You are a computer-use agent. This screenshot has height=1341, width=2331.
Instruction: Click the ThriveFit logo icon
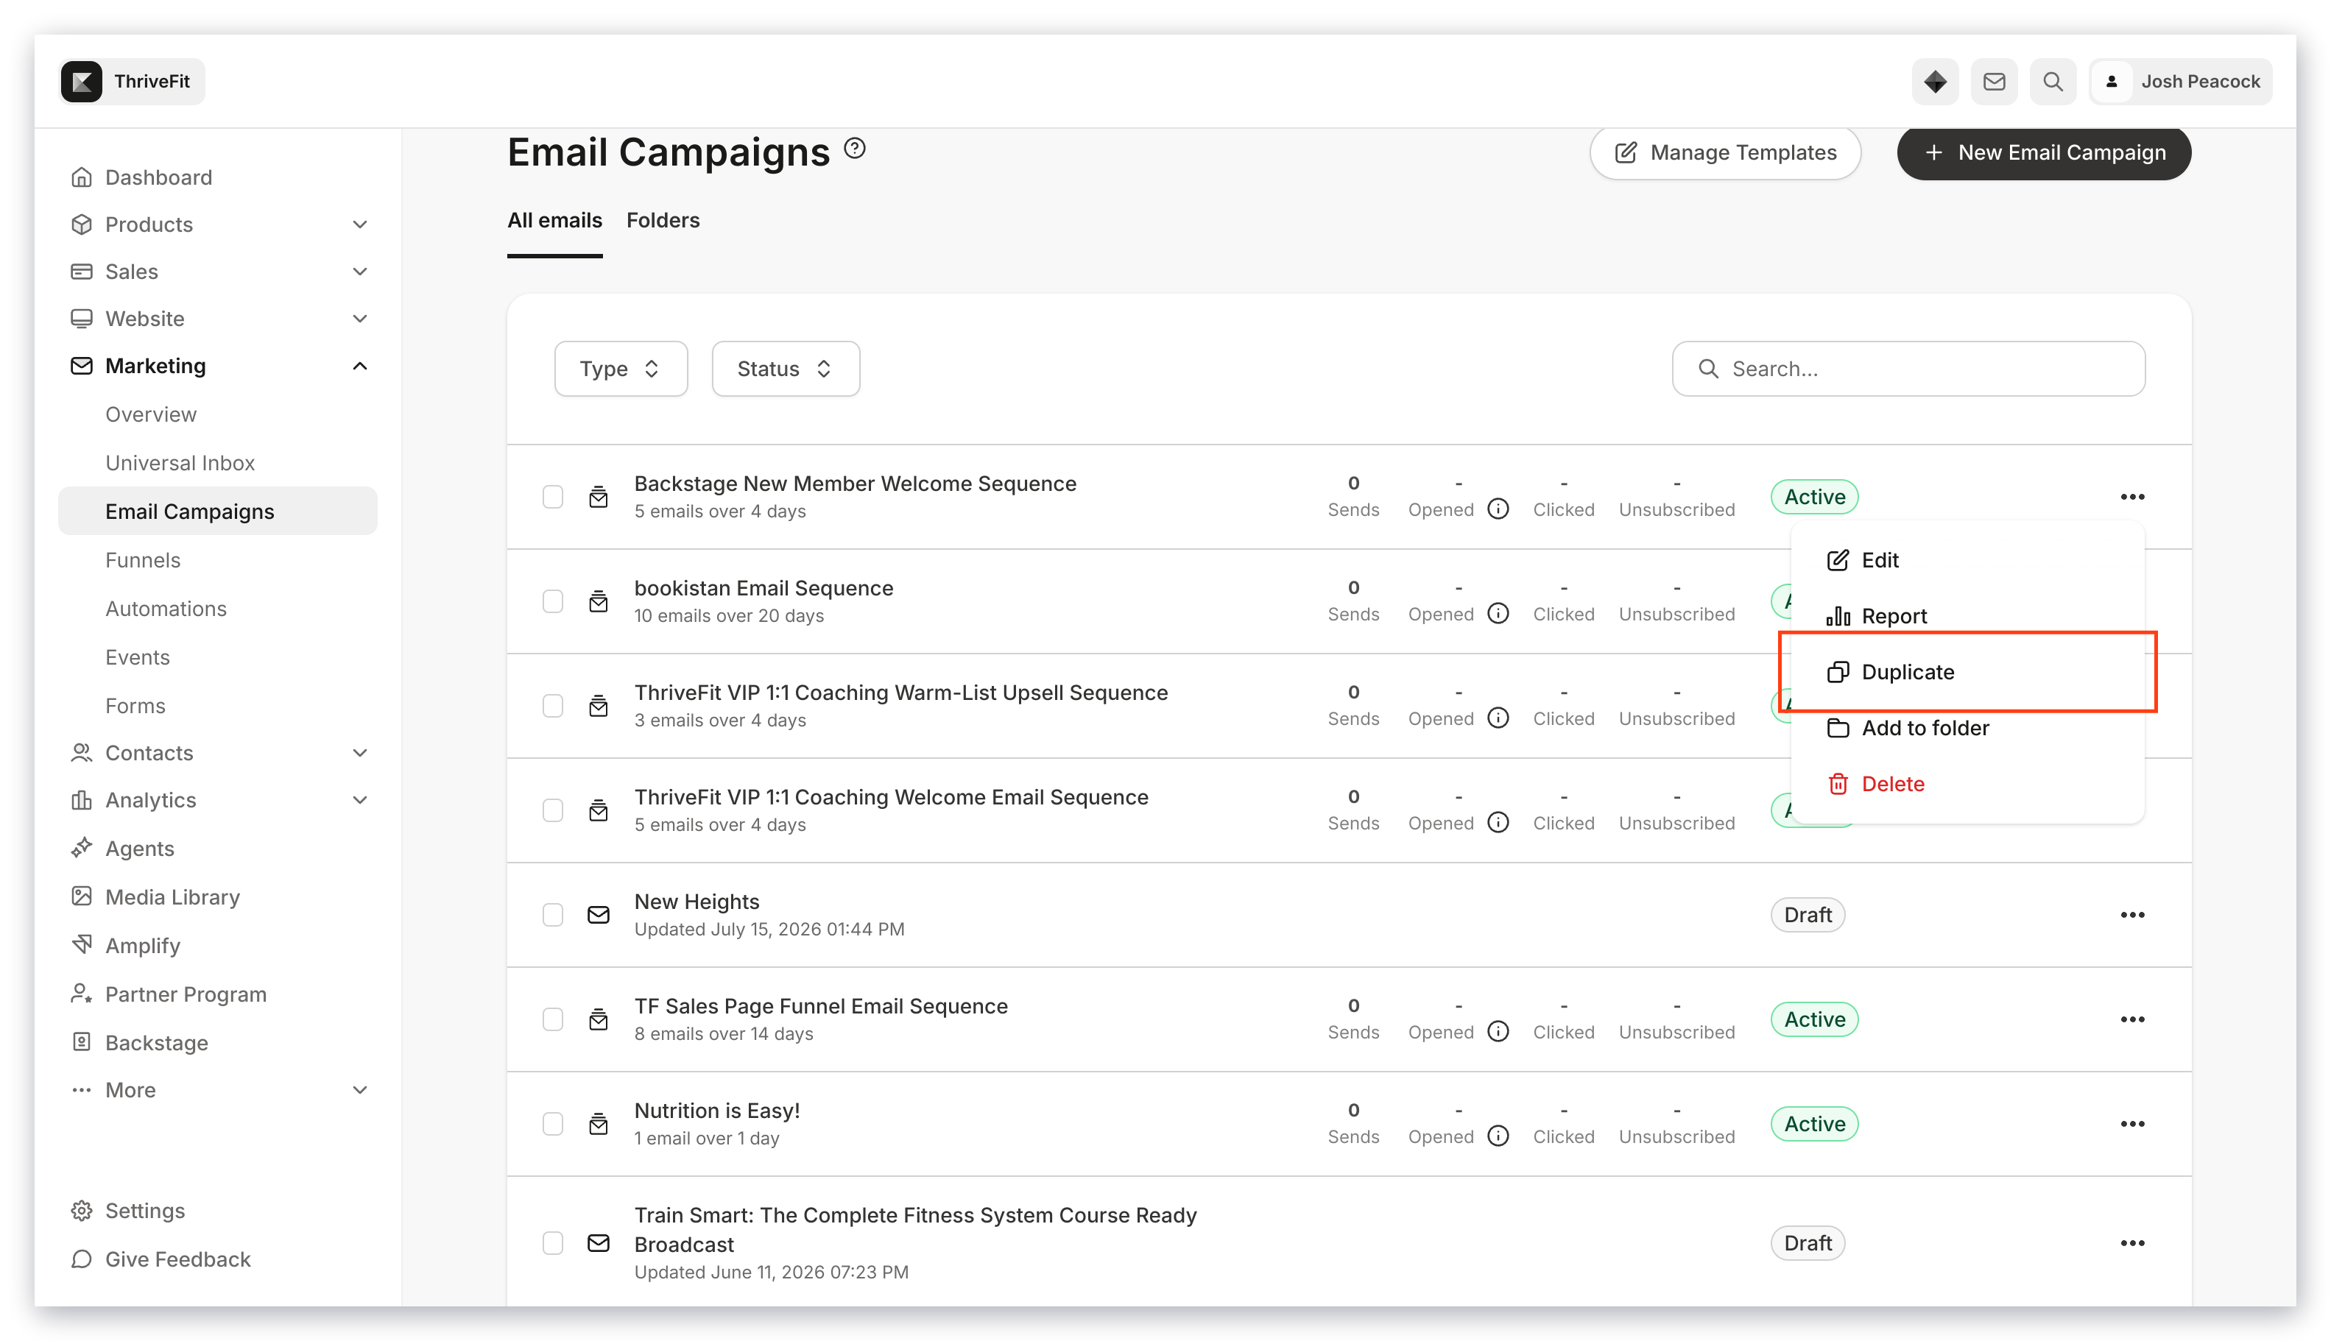coord(81,81)
